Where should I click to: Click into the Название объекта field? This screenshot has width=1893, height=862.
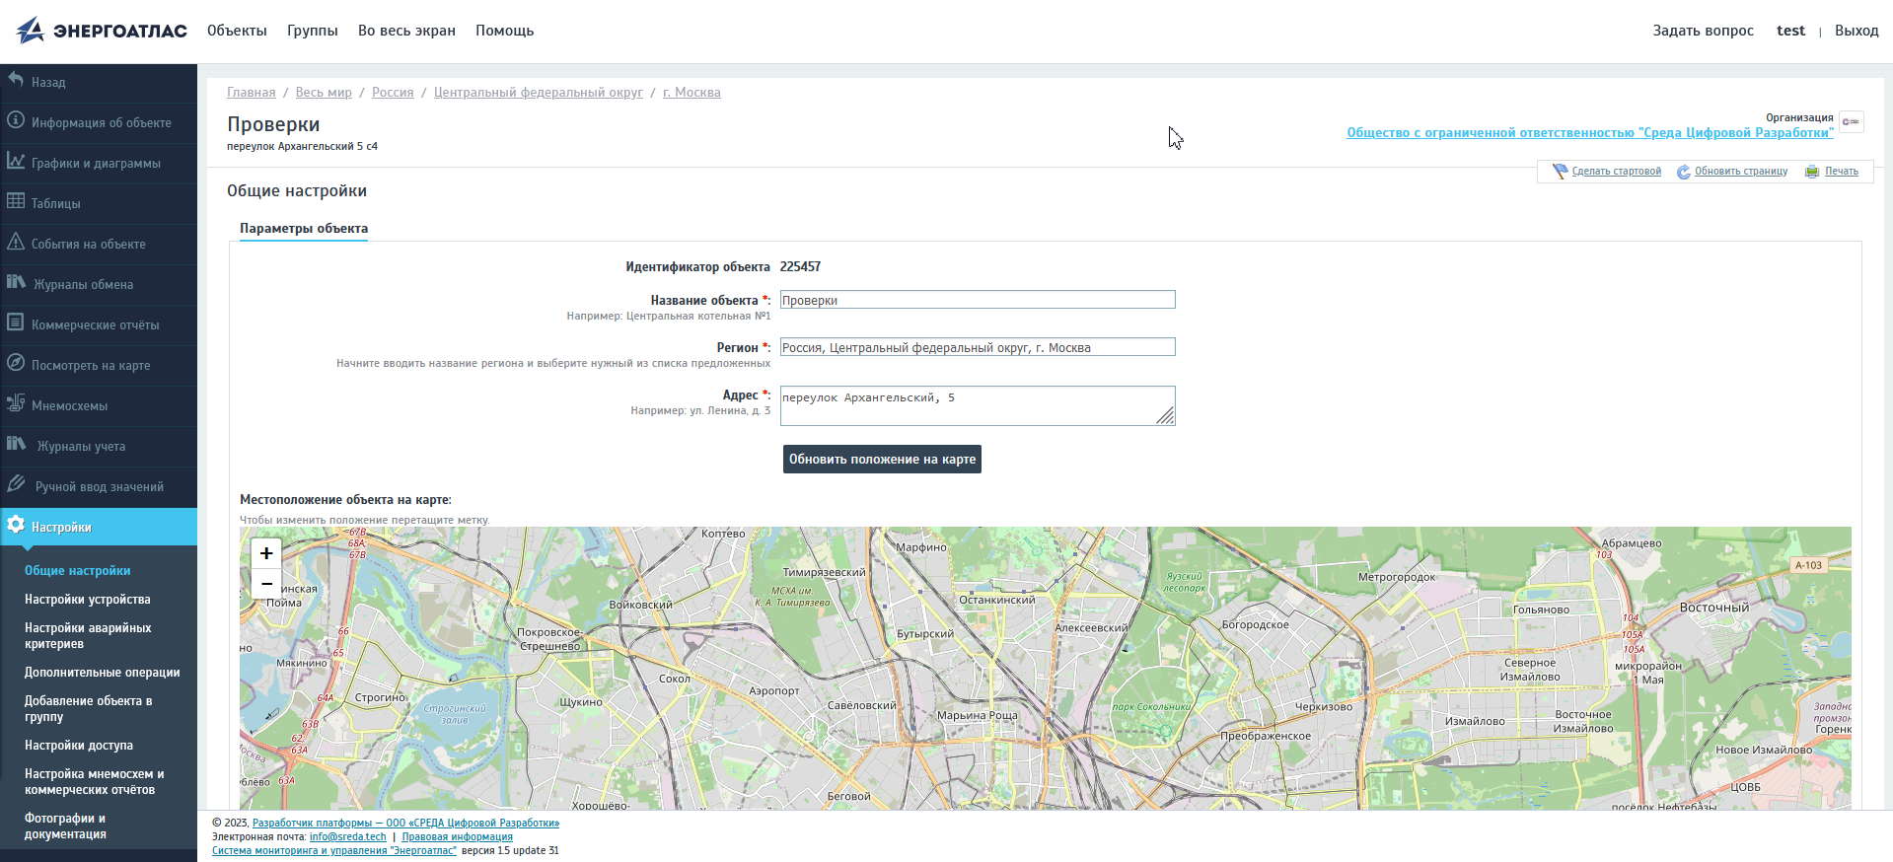977,300
